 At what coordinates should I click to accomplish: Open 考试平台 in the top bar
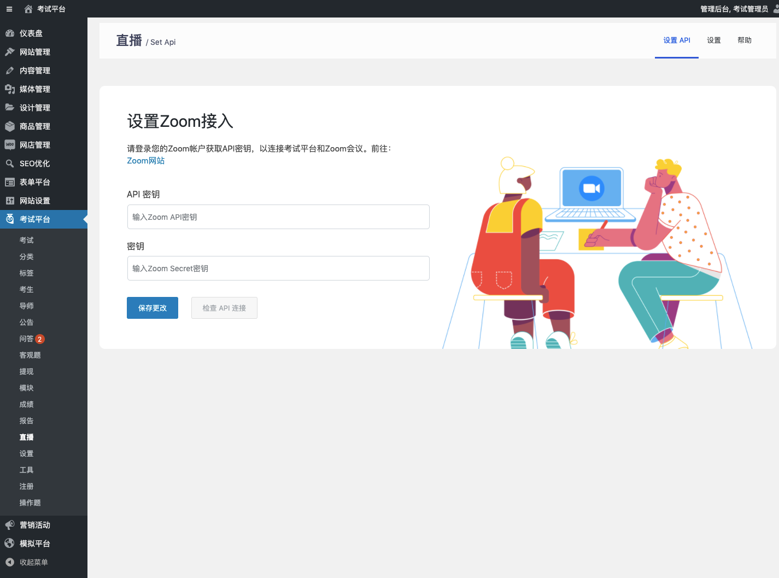[x=51, y=9]
